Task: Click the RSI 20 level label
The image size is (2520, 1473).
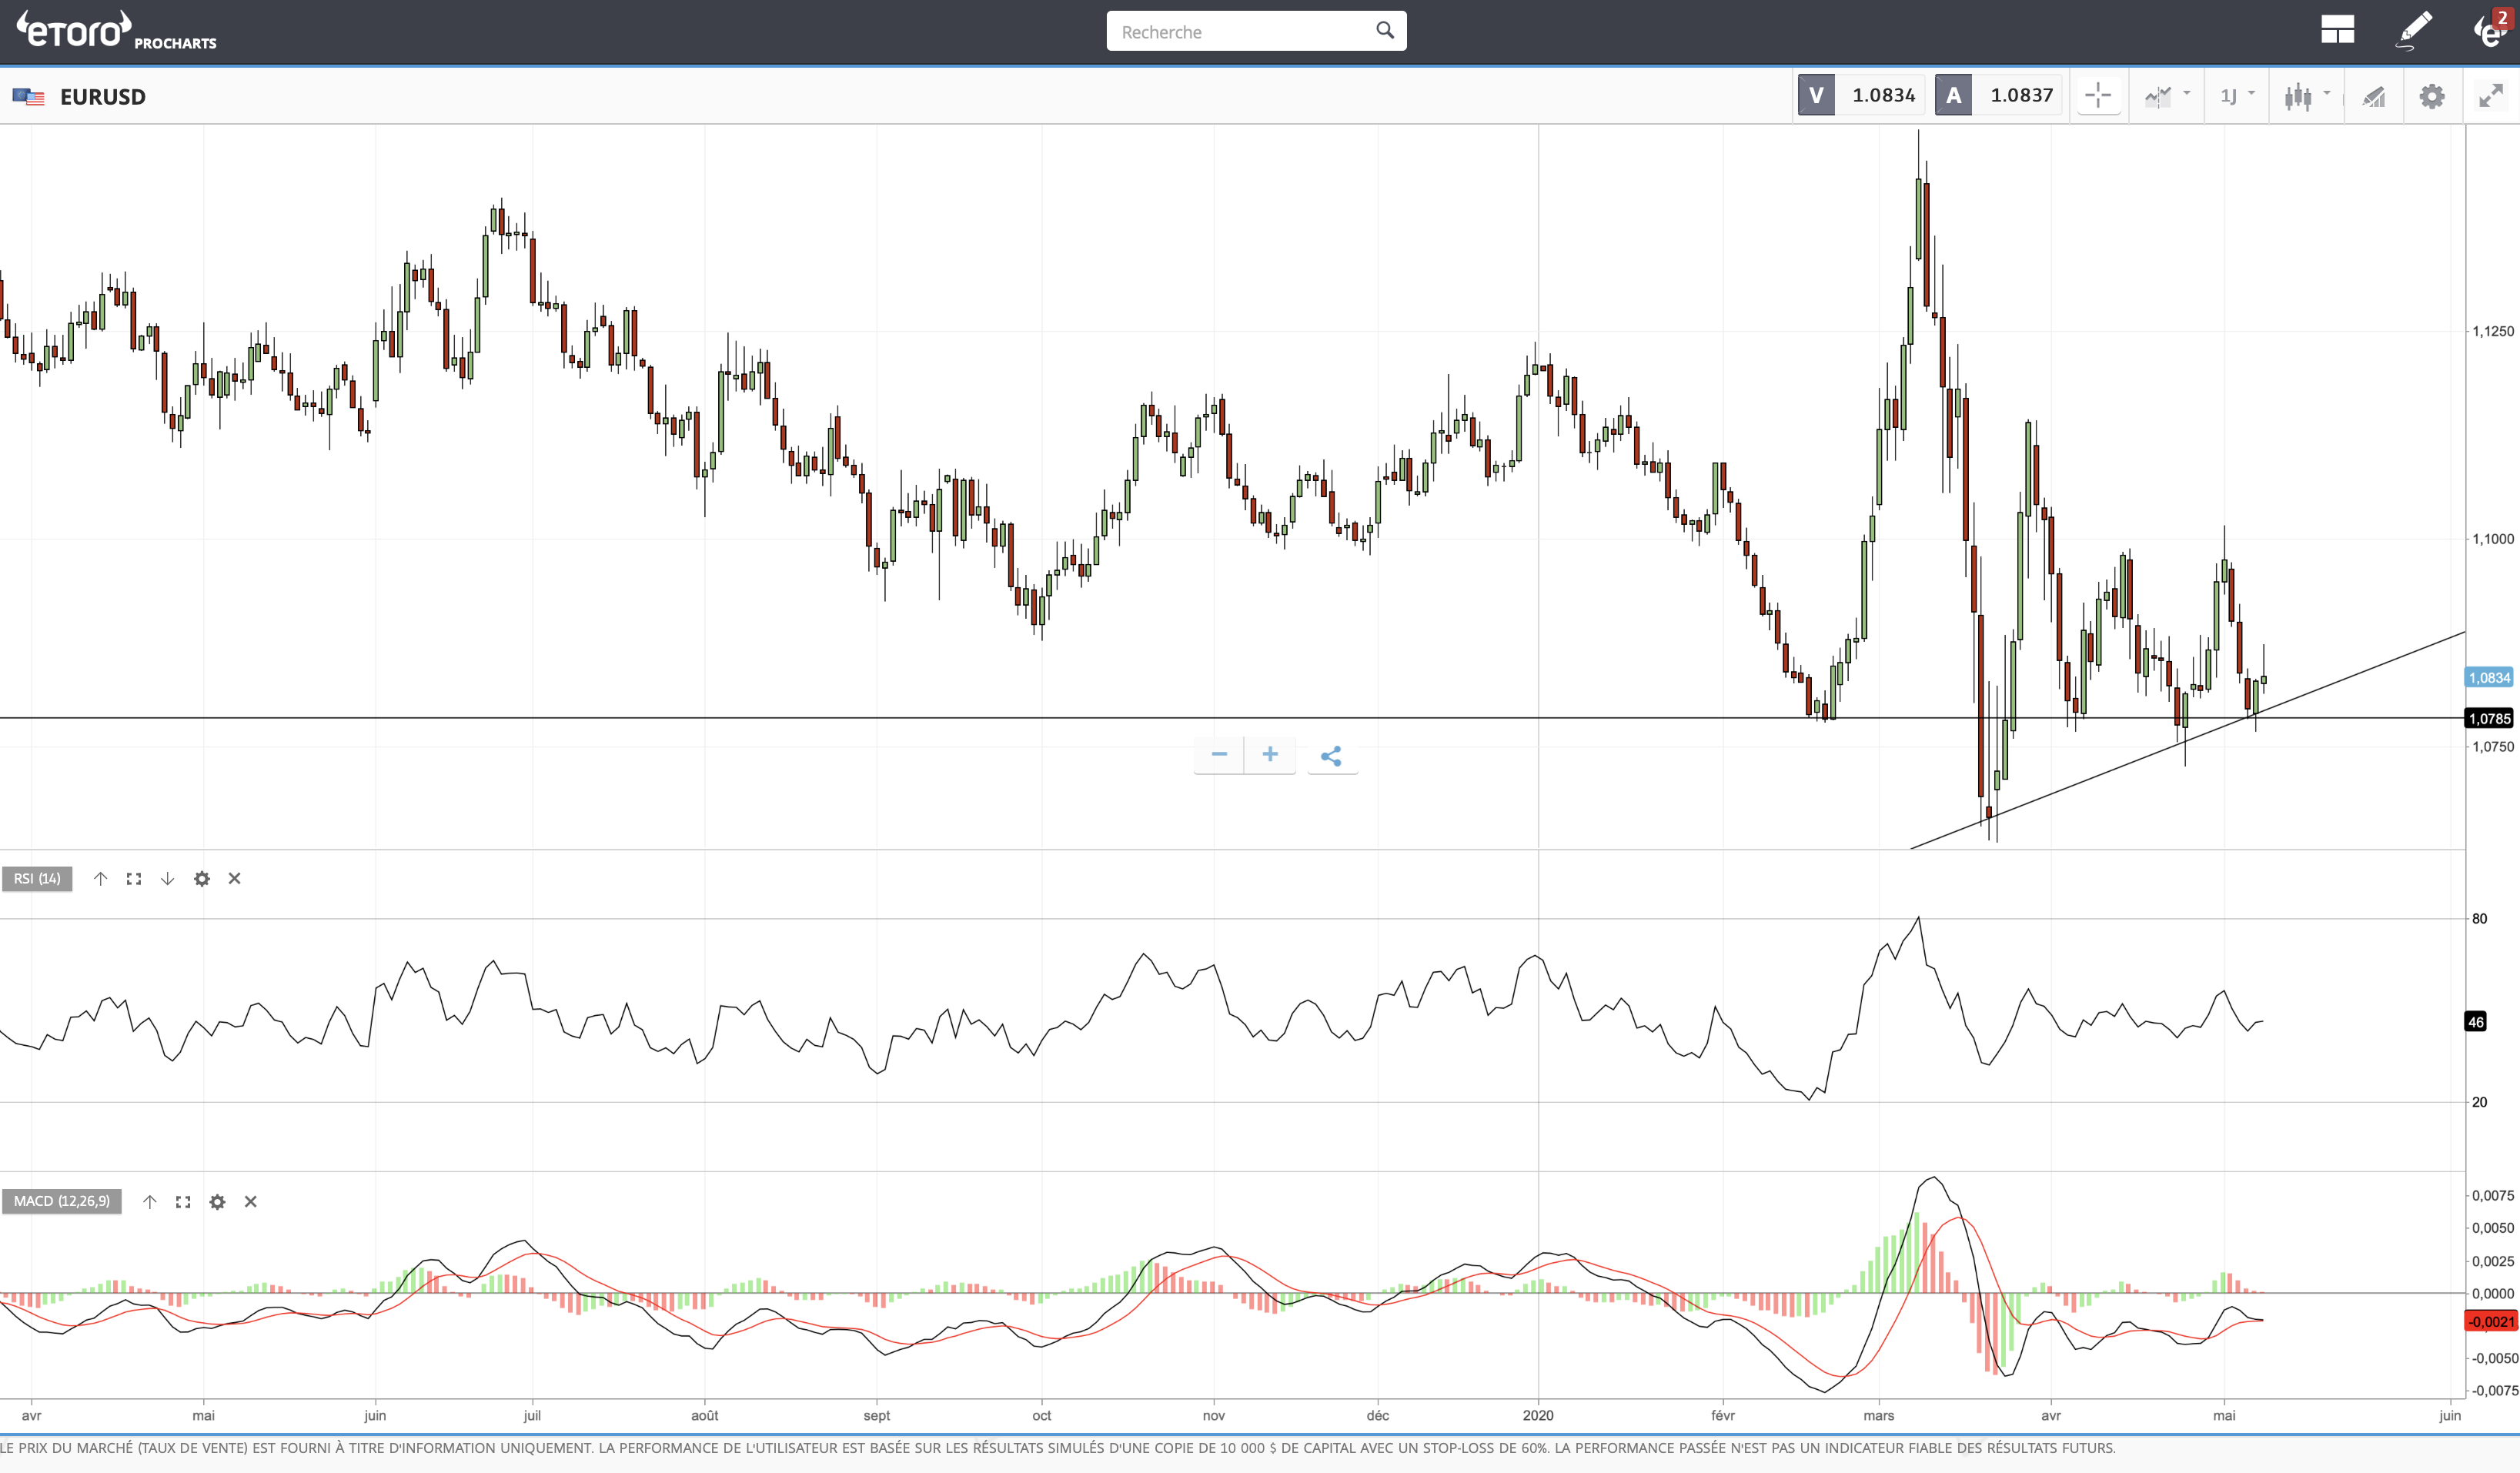Action: 2479,1102
